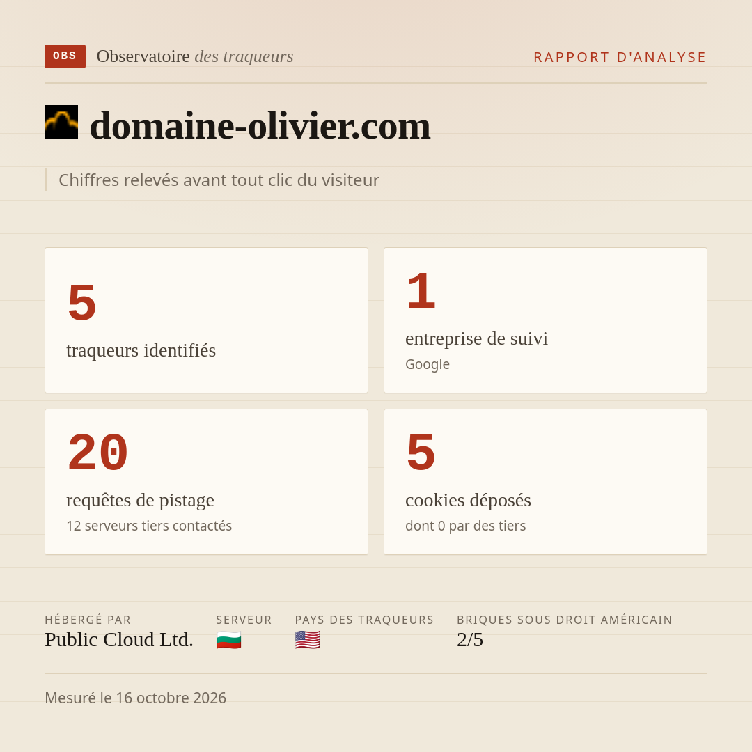The width and height of the screenshot is (752, 752).
Task: Click the 'cookies déposés' label
Action: coord(468,500)
